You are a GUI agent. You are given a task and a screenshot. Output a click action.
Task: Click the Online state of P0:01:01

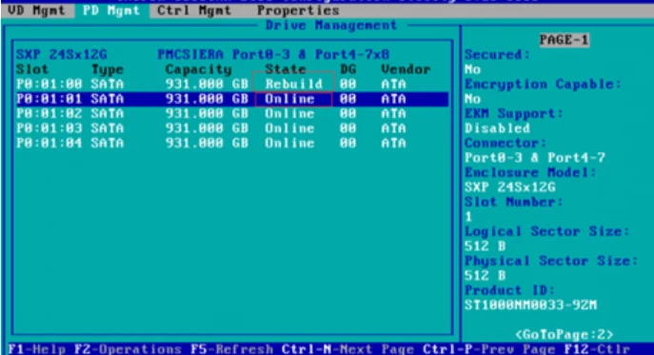point(289,99)
